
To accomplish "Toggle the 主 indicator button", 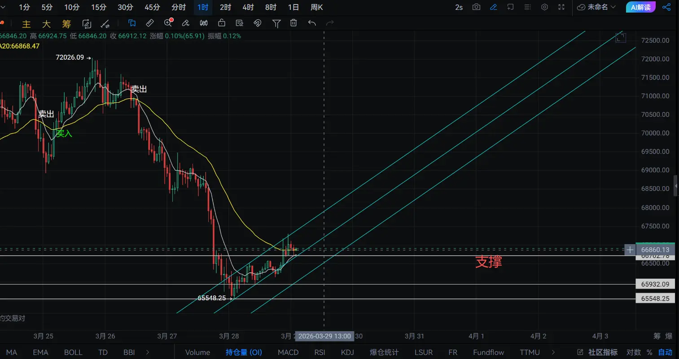I will [26, 24].
